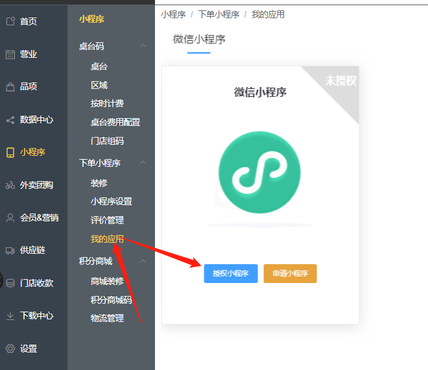Click the 数据中心 share icon
Image resolution: width=428 pixels, height=370 pixels.
tap(10, 120)
